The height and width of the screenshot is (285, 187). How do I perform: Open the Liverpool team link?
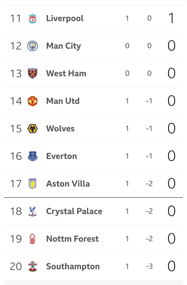65,18
